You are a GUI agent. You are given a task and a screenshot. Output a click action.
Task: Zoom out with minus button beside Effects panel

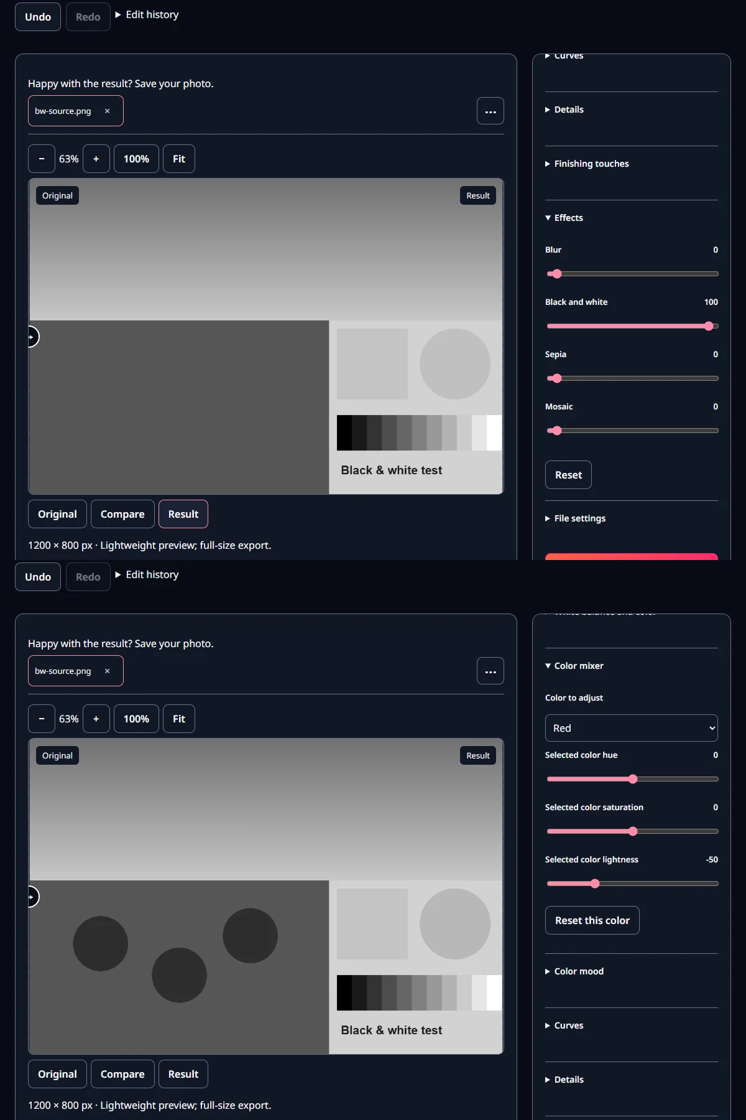[x=42, y=159]
